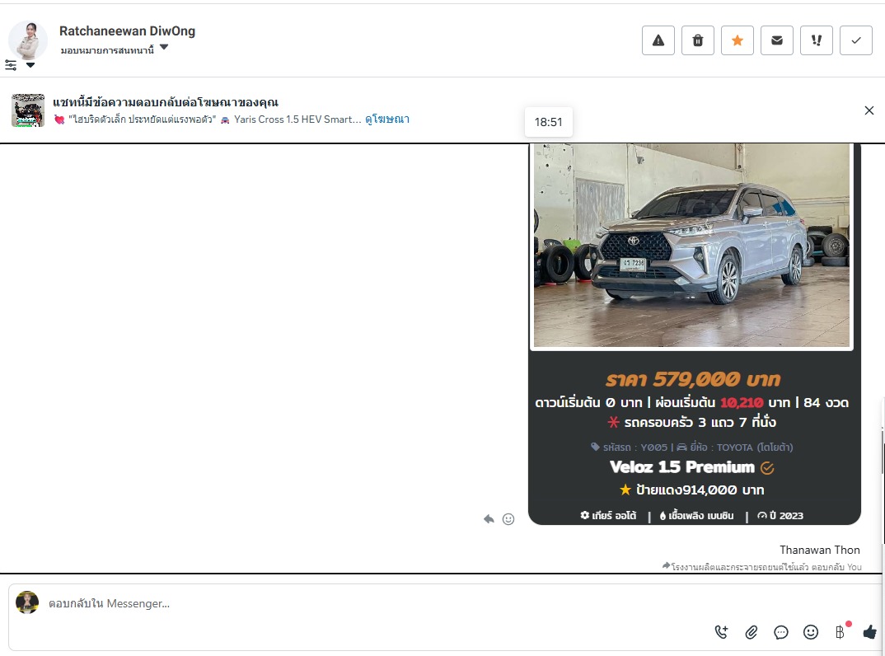The image size is (885, 656).
Task: Open the ดูโฆษณา view ad link
Action: 387,119
